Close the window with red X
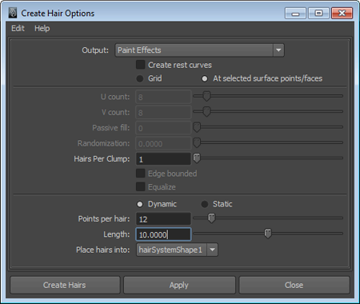The image size is (360, 304). [x=342, y=13]
